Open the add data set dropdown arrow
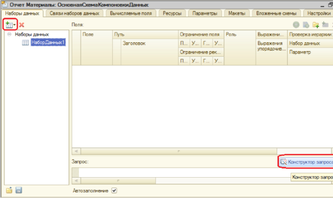The height and width of the screenshot is (198, 333). 14,25
